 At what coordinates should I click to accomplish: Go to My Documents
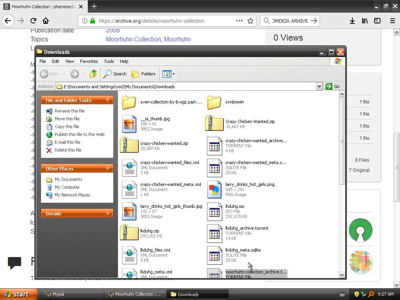coord(68,179)
